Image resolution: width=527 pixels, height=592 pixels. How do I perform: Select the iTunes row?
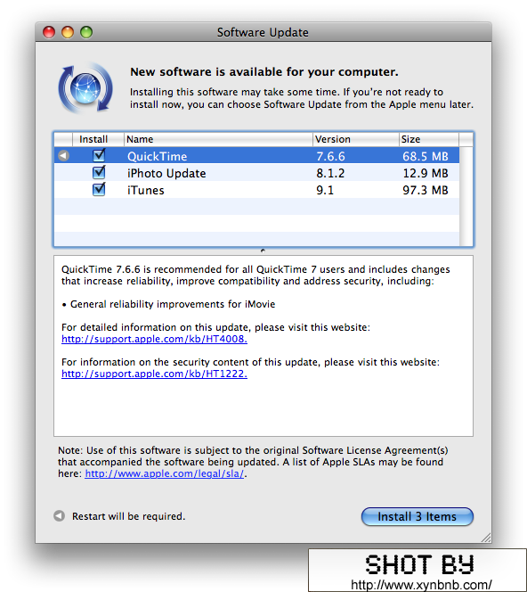click(256, 190)
